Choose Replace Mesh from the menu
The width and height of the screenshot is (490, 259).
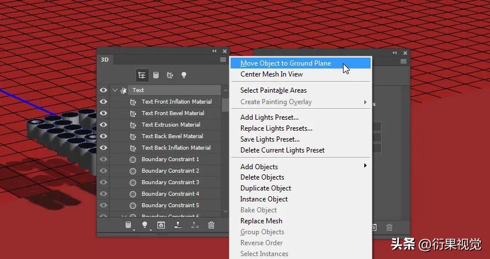coord(300,221)
